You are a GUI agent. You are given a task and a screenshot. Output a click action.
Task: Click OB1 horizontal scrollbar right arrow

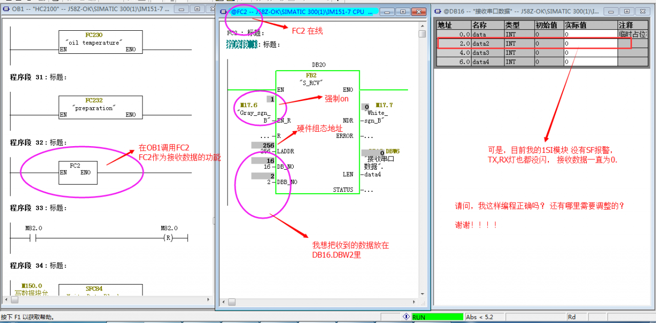coord(209,299)
